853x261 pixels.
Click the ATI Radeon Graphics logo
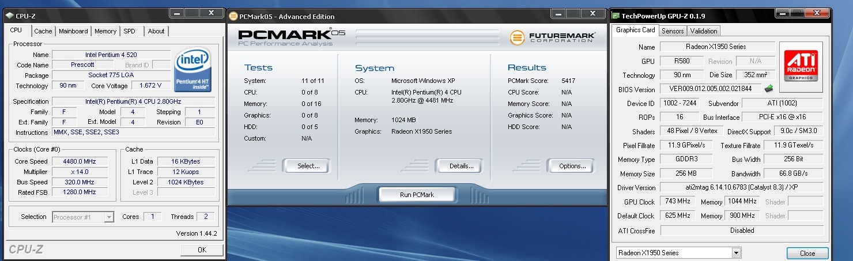click(802, 67)
